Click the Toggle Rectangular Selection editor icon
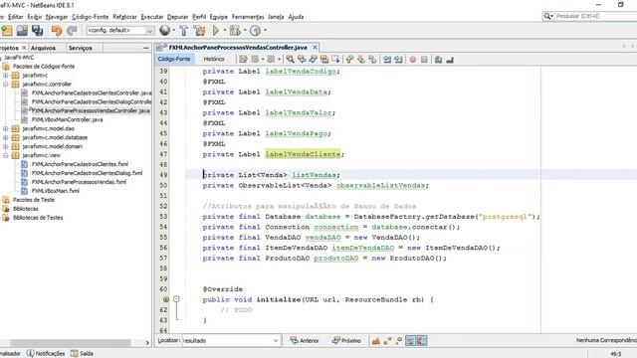 tap(335, 60)
